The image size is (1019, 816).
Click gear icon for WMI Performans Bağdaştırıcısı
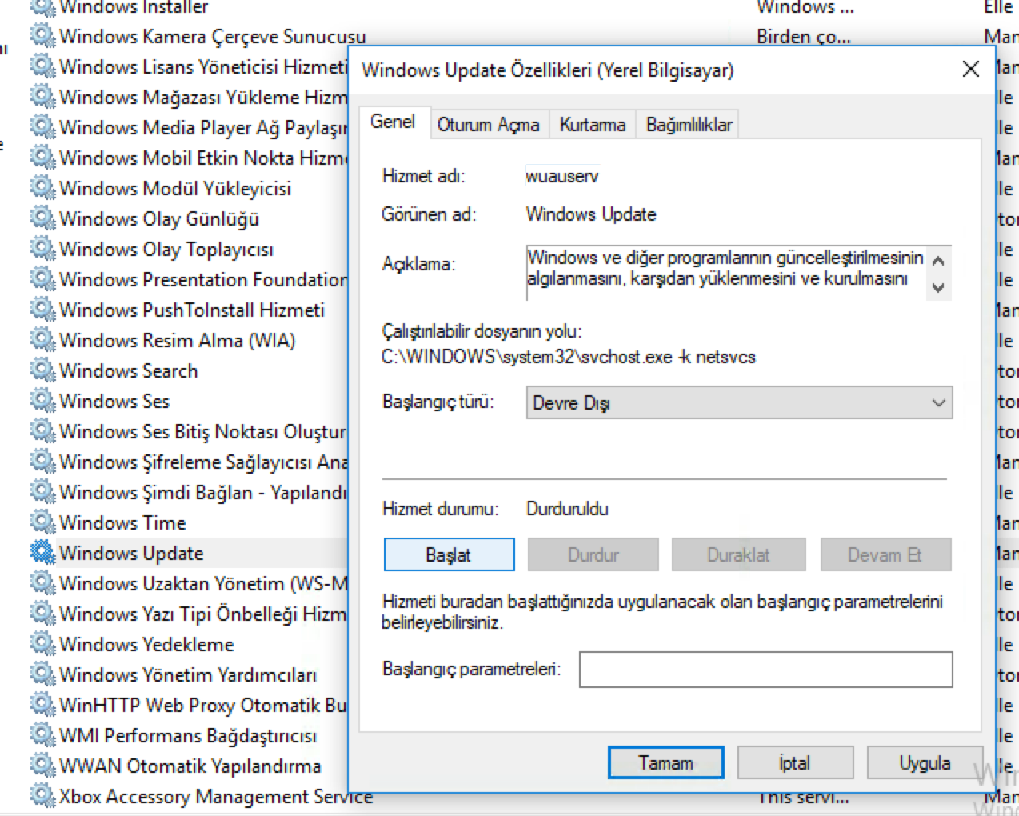(42, 735)
